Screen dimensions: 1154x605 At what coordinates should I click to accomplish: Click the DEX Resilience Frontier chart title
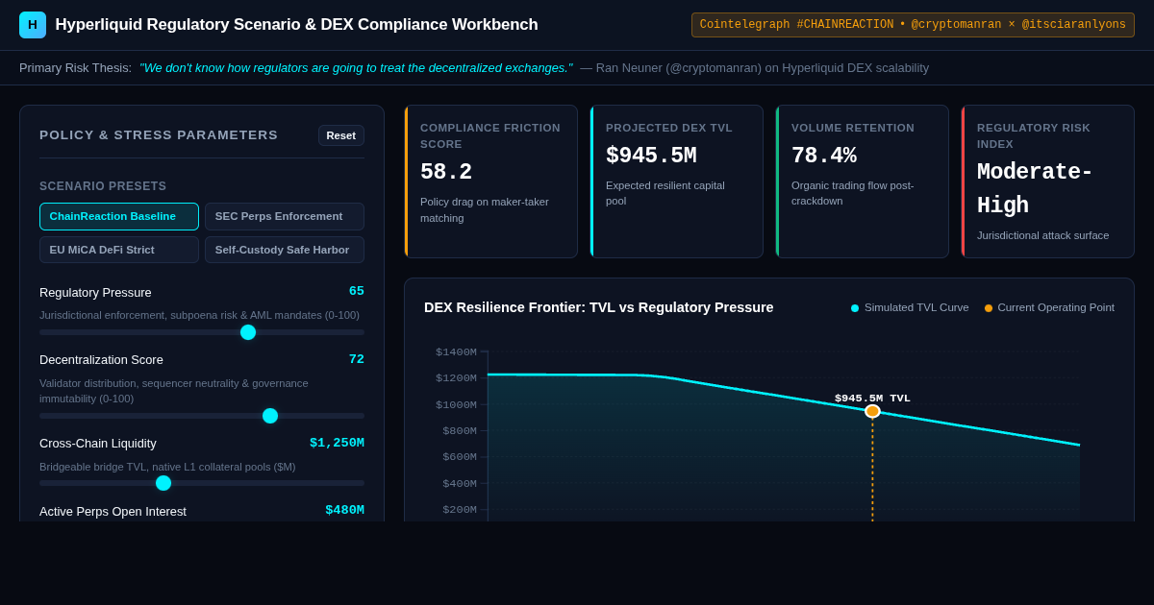point(599,307)
